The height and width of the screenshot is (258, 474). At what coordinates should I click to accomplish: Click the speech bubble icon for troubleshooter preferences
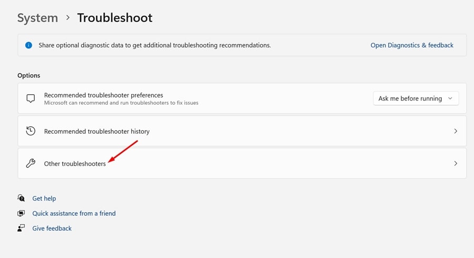tap(31, 98)
